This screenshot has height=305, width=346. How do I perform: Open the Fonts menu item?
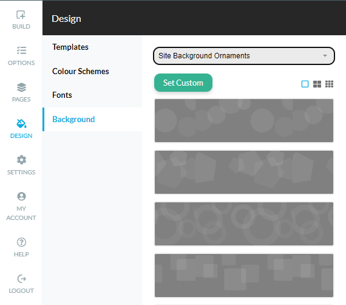point(62,95)
